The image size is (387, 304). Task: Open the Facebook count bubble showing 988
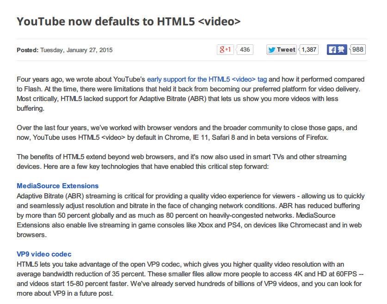click(357, 50)
